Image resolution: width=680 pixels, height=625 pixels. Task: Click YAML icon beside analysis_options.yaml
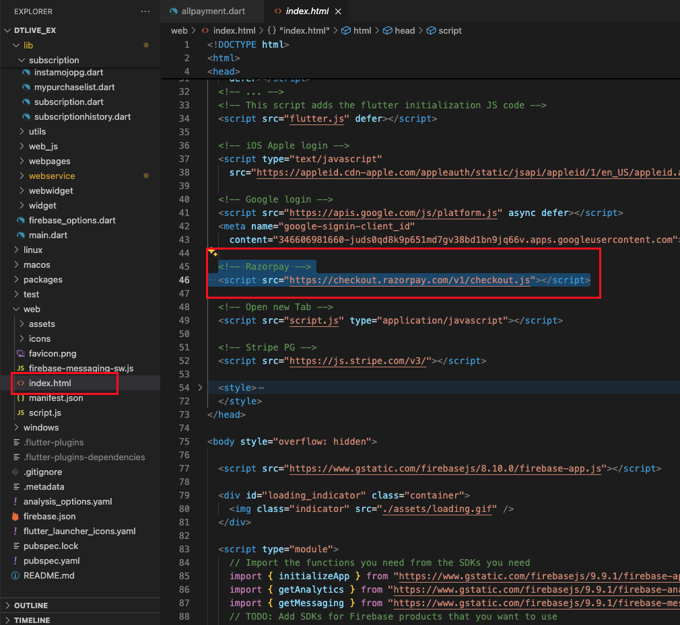click(x=15, y=501)
